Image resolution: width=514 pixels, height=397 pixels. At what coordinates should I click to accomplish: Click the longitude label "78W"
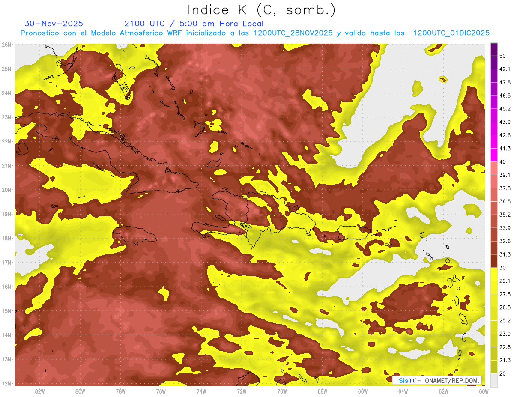coord(120,391)
